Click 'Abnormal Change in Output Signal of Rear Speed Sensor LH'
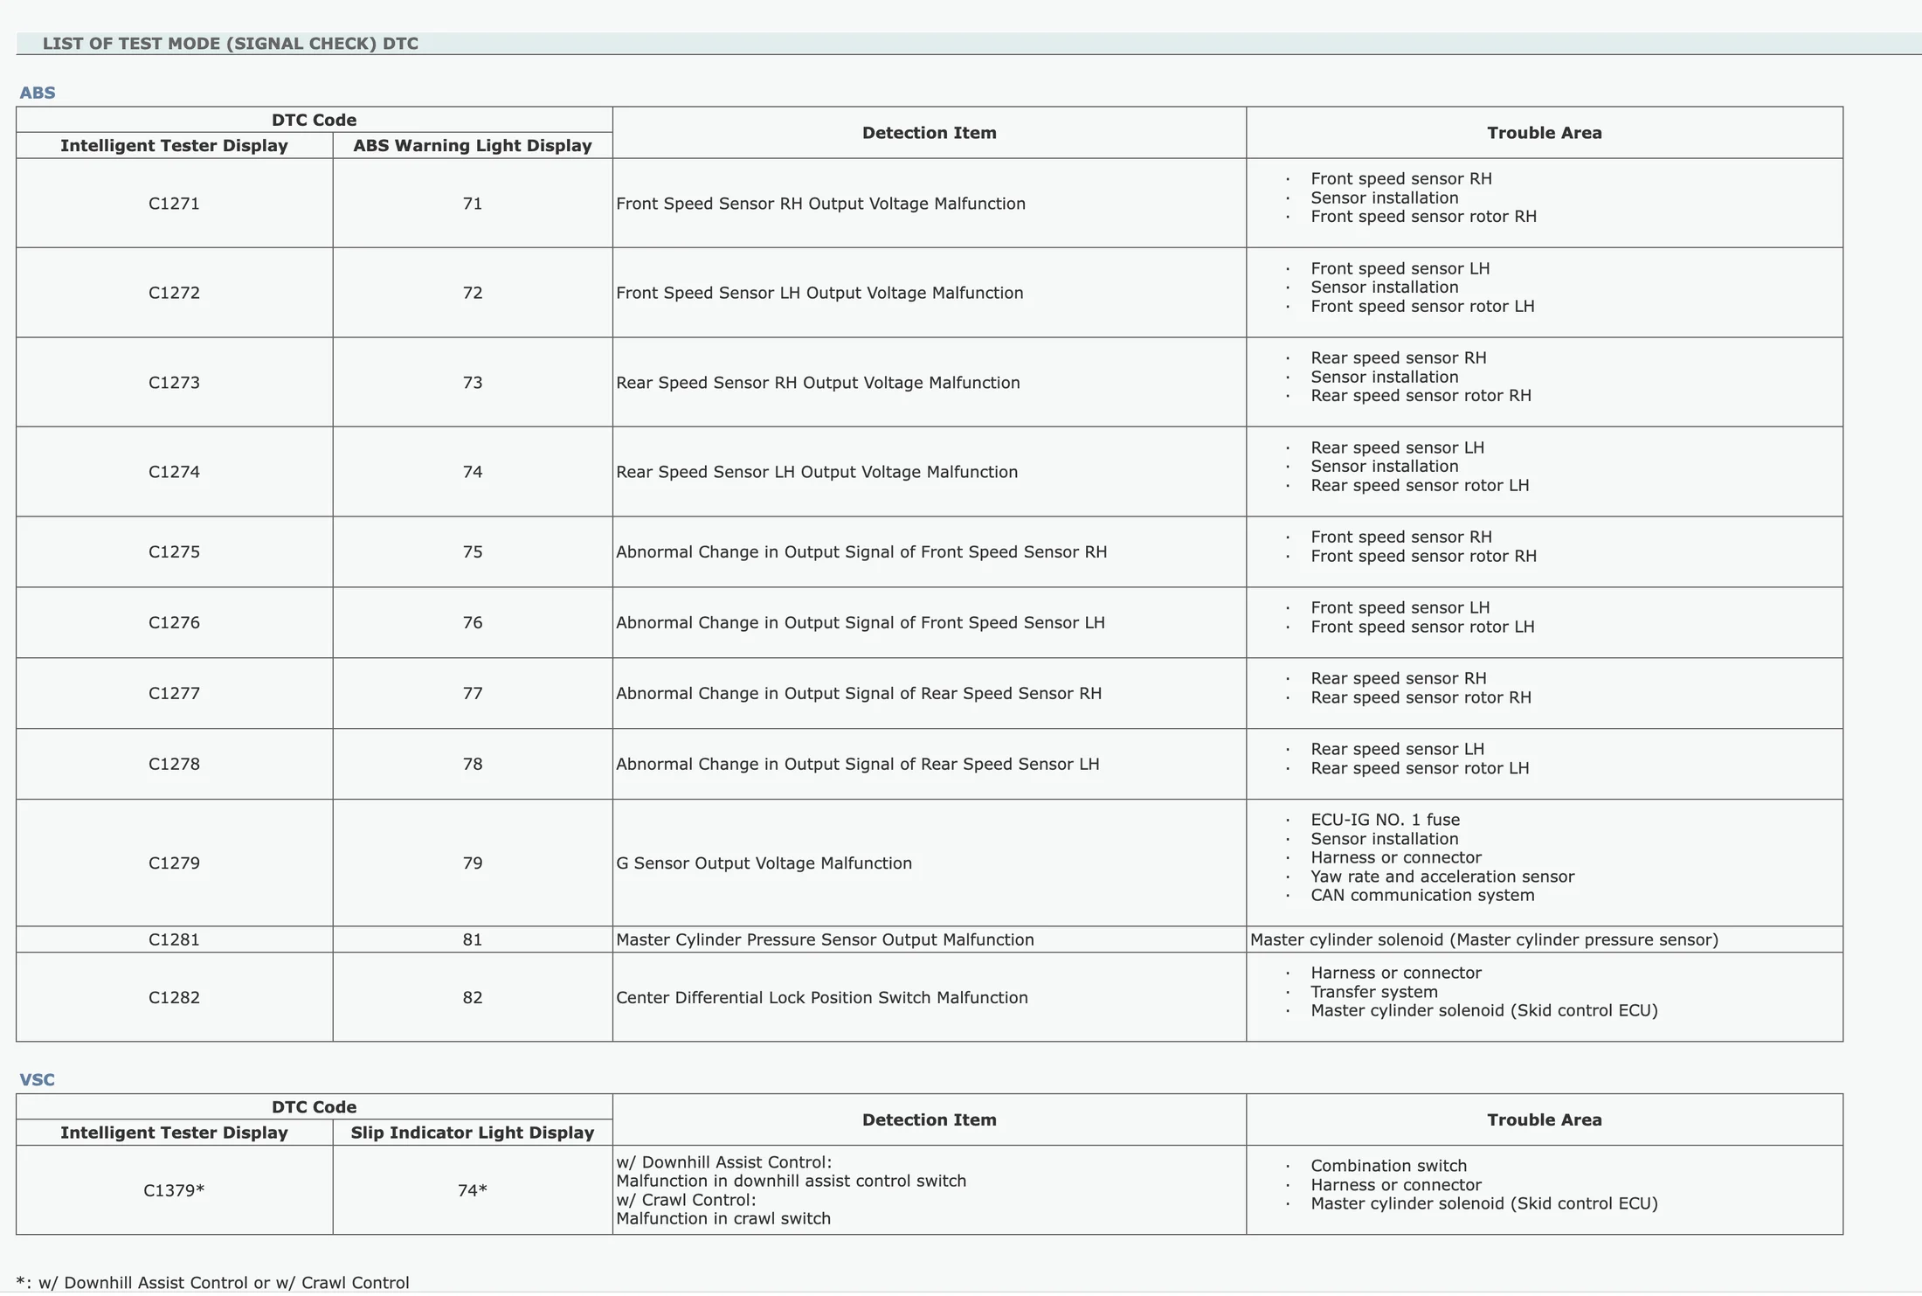 coord(858,765)
